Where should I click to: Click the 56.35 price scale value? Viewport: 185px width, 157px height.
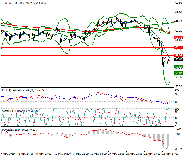coord(179,77)
